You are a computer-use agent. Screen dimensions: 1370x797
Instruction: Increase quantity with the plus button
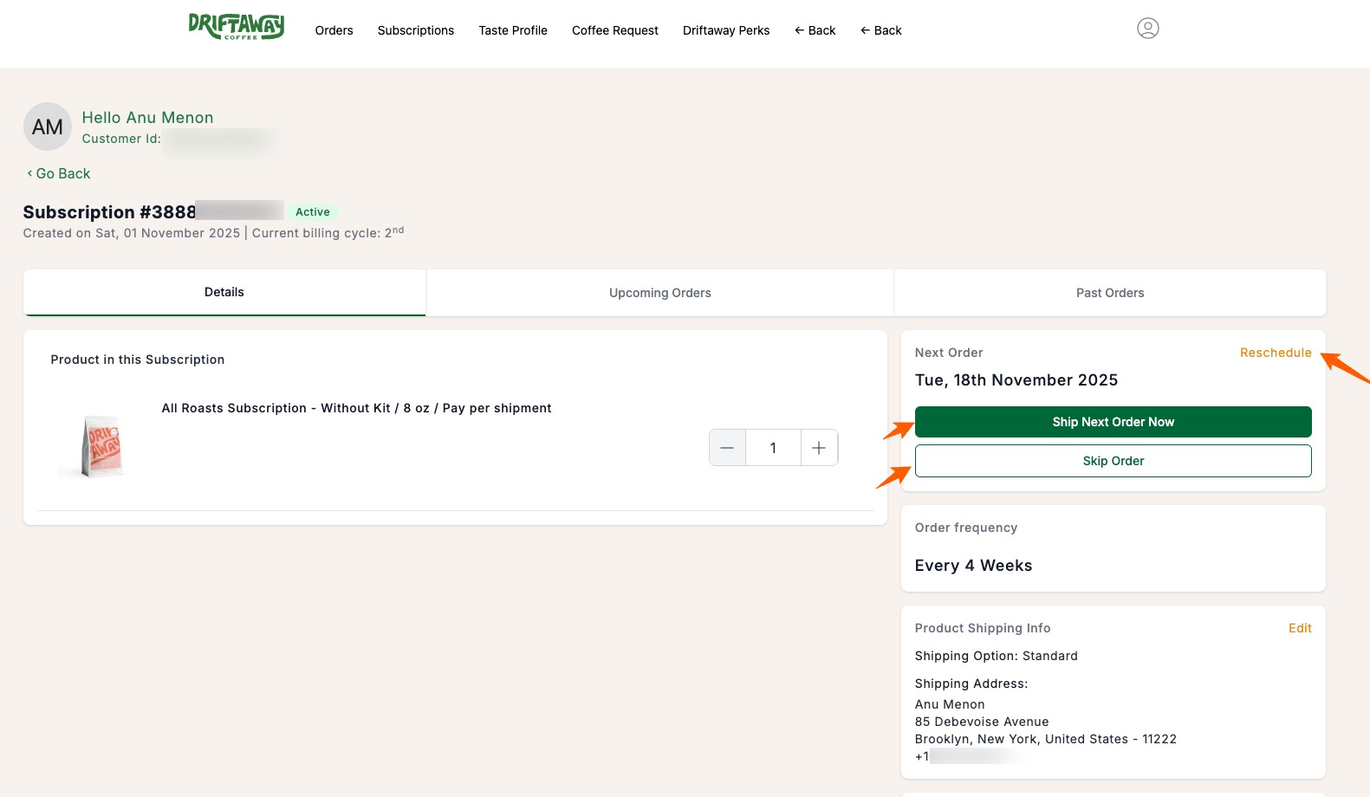tap(819, 448)
